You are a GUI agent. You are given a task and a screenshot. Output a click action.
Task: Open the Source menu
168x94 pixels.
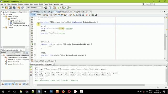pyautogui.click(x=20, y=4)
